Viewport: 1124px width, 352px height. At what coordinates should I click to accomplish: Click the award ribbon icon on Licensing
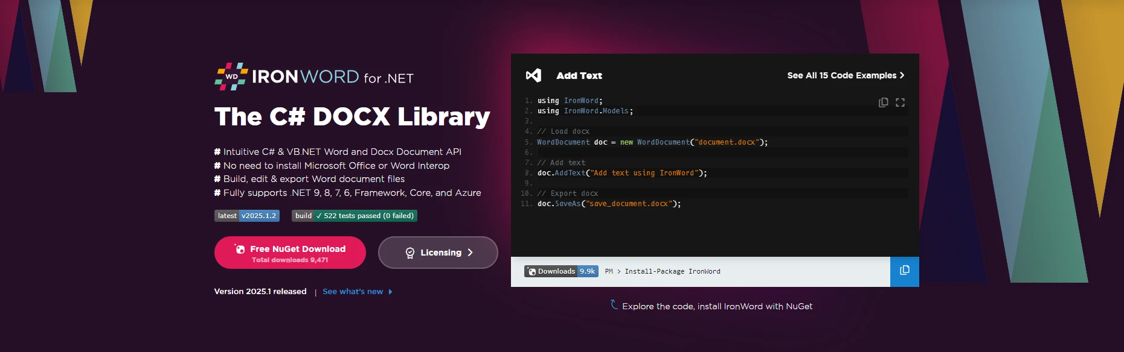tap(410, 253)
